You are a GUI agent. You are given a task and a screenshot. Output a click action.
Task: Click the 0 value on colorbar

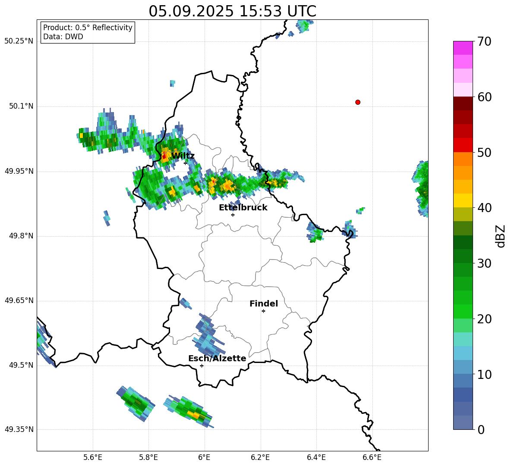(x=481, y=430)
